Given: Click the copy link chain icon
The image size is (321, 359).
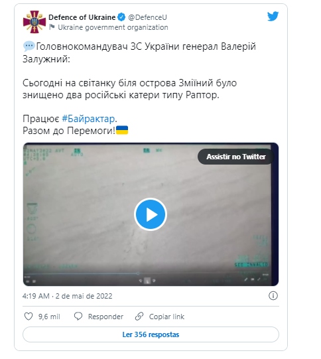Looking at the screenshot, I should click(x=139, y=317).
